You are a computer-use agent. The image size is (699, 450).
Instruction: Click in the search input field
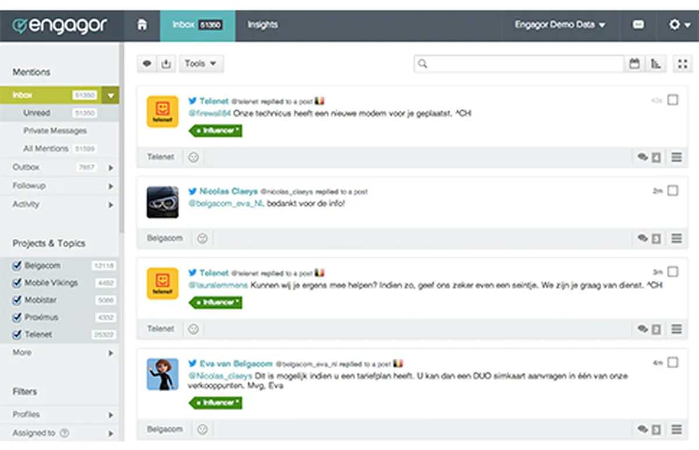click(x=525, y=64)
